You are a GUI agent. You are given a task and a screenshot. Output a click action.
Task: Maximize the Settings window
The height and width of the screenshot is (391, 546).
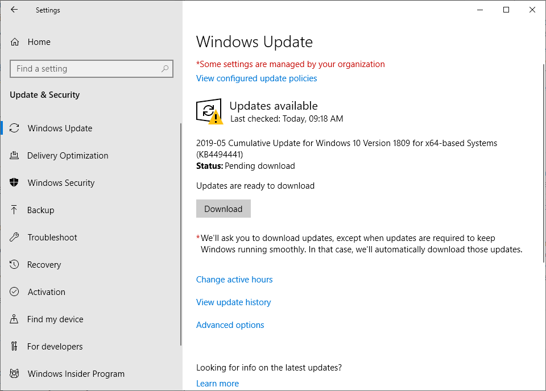tap(506, 10)
